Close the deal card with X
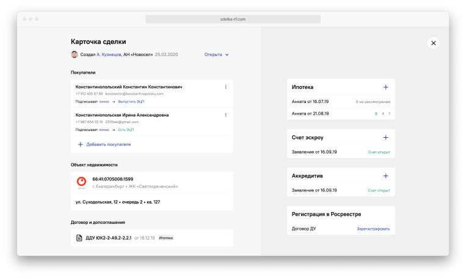 (434, 43)
